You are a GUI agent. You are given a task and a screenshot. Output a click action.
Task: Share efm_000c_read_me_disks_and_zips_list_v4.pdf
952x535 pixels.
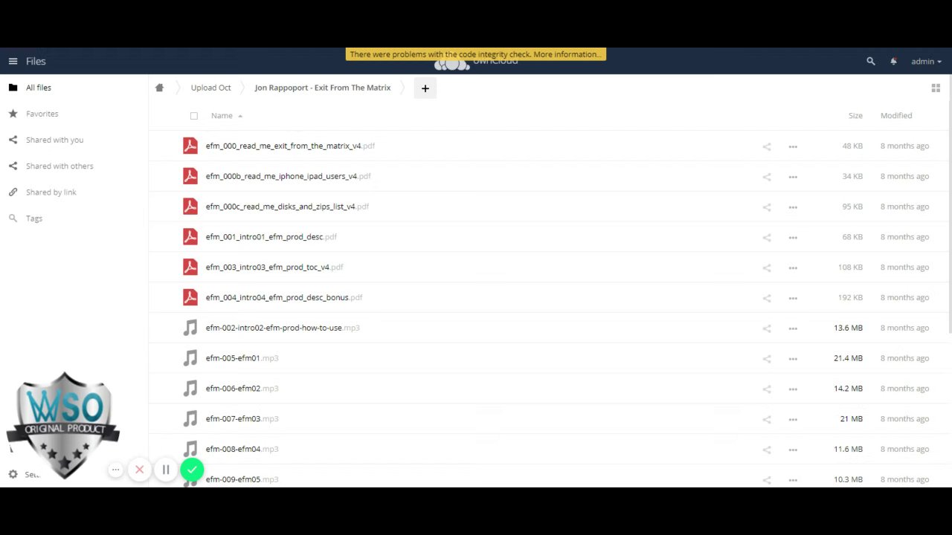coord(767,207)
